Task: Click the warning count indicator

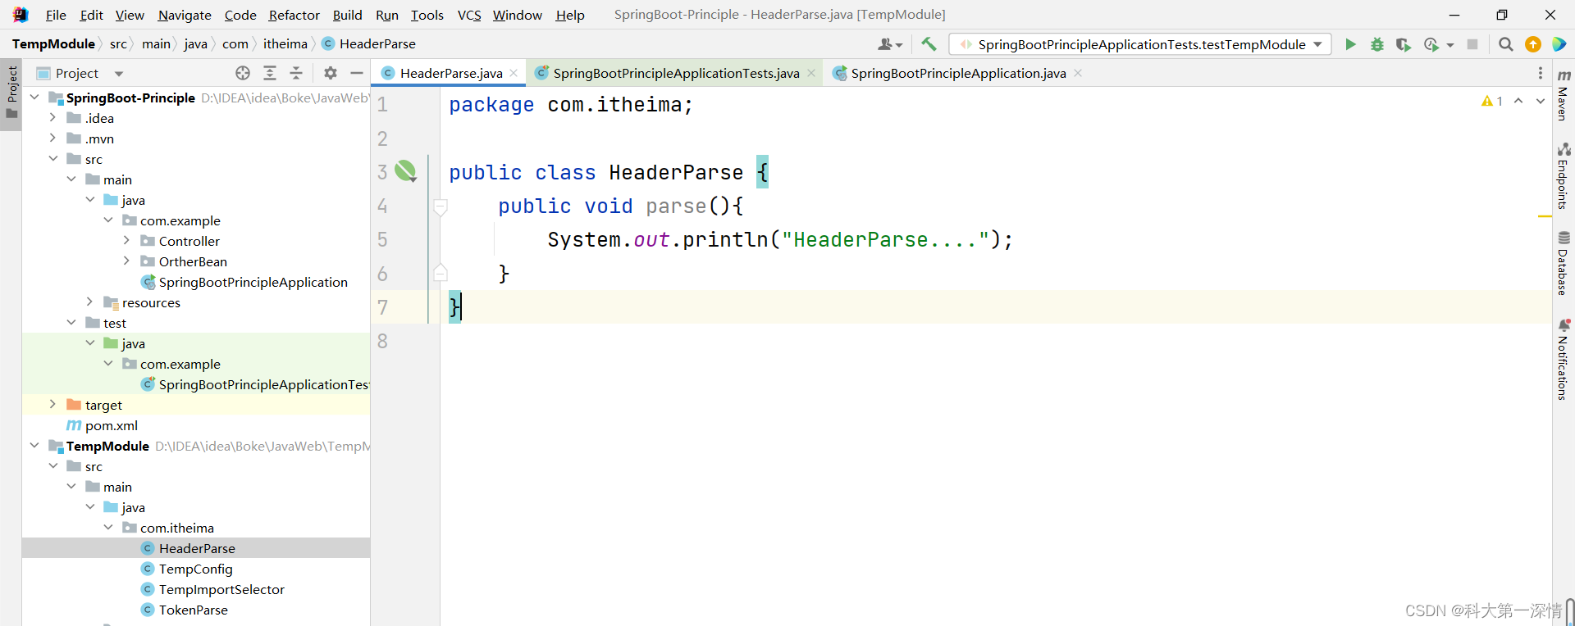Action: [1492, 101]
